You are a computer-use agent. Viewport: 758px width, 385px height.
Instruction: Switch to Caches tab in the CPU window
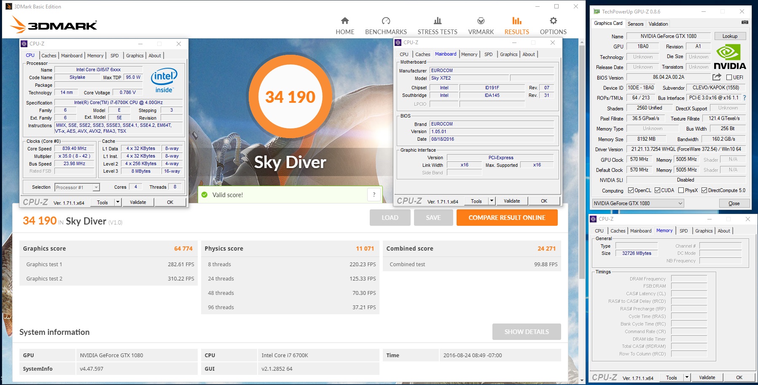[48, 56]
